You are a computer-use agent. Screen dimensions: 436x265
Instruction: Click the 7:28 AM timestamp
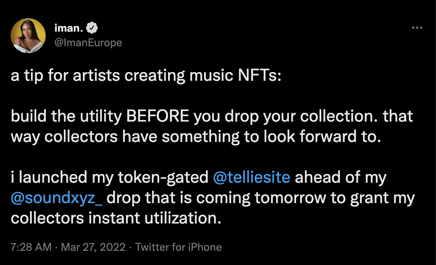point(31,248)
